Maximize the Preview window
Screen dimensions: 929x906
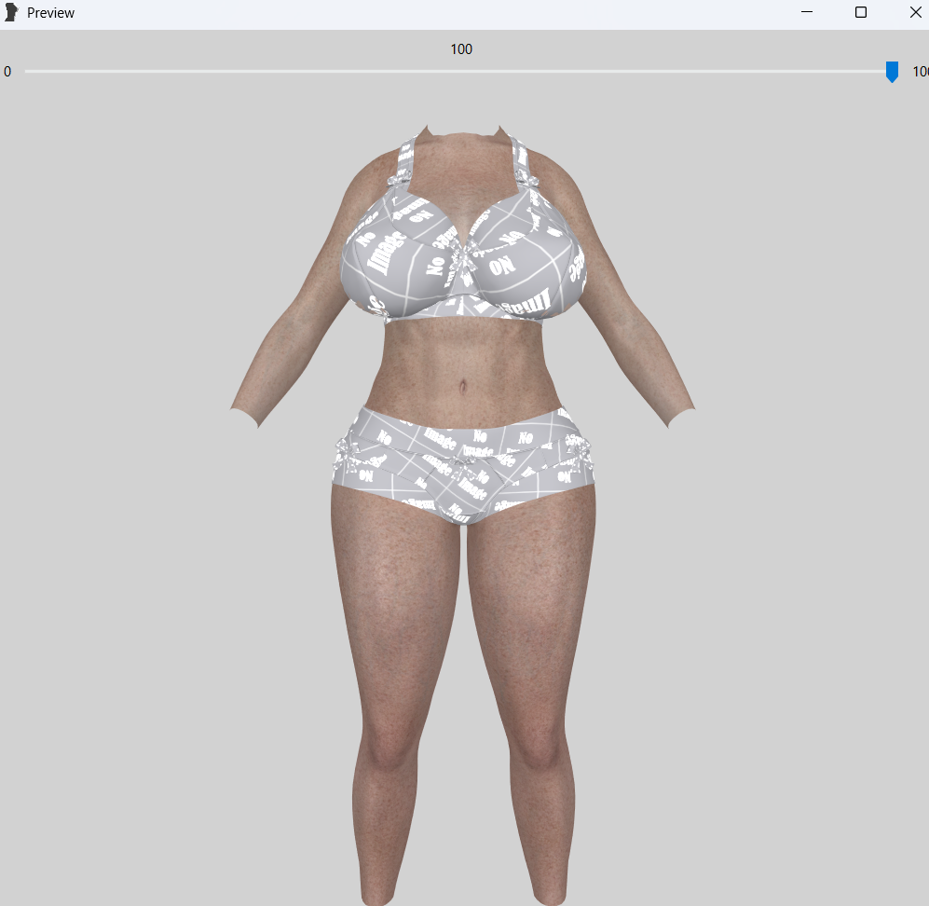[x=861, y=12]
